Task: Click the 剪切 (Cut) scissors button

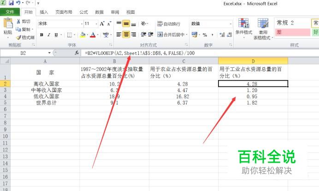Action: pos(23,21)
